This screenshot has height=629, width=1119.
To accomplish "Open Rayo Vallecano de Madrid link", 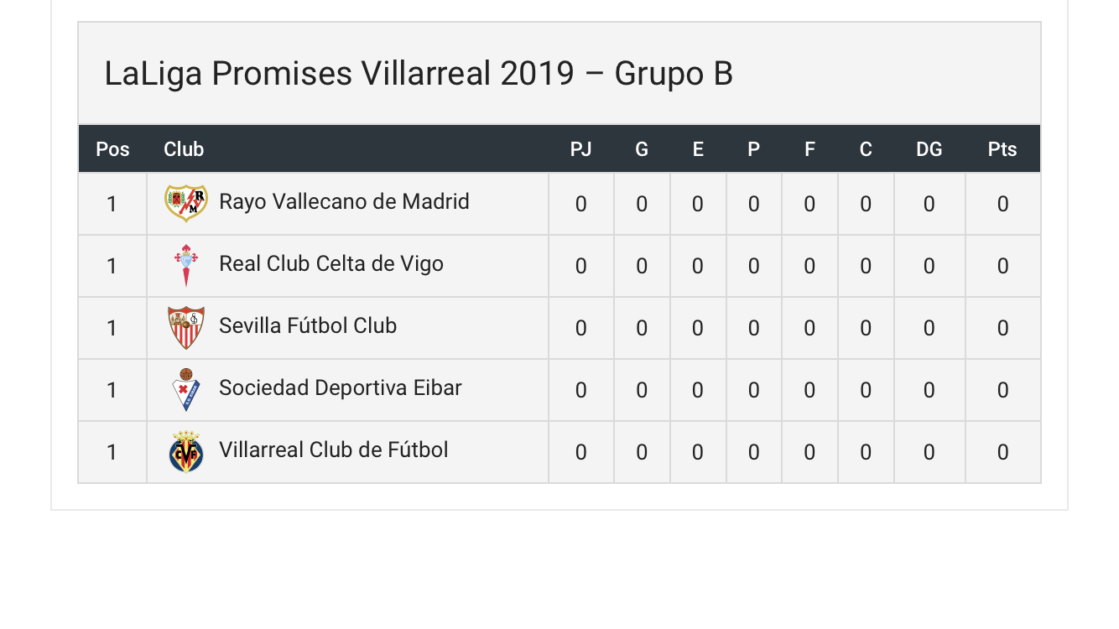I will [344, 202].
